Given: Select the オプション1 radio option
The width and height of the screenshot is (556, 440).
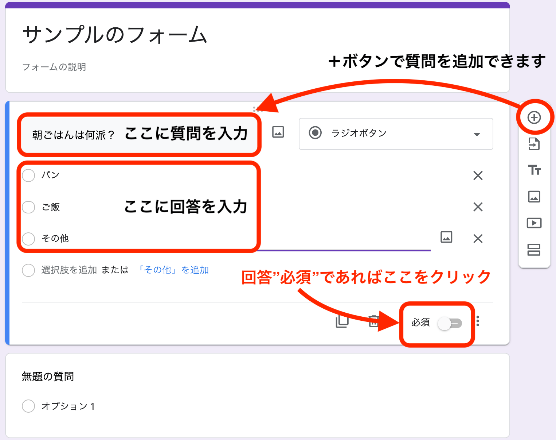Looking at the screenshot, I should pyautogui.click(x=28, y=406).
